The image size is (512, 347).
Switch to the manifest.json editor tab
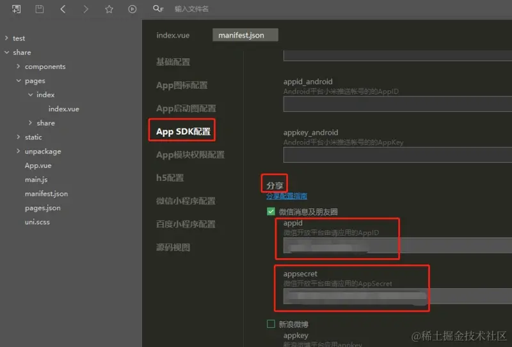[x=245, y=35]
